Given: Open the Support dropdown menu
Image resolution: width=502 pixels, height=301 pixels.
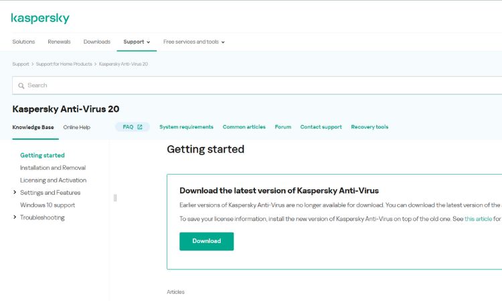Looking at the screenshot, I should pos(137,42).
